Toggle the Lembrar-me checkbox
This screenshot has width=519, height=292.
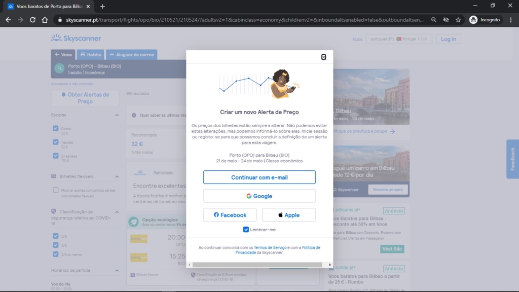(x=246, y=230)
